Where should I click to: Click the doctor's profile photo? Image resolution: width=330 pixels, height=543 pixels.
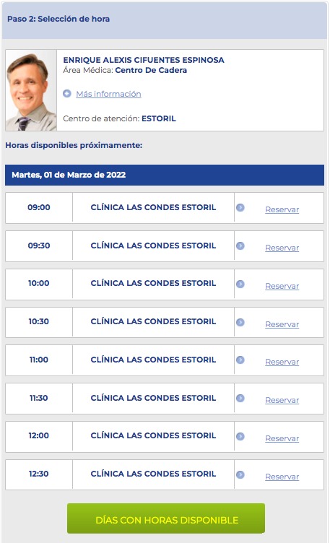[31, 90]
